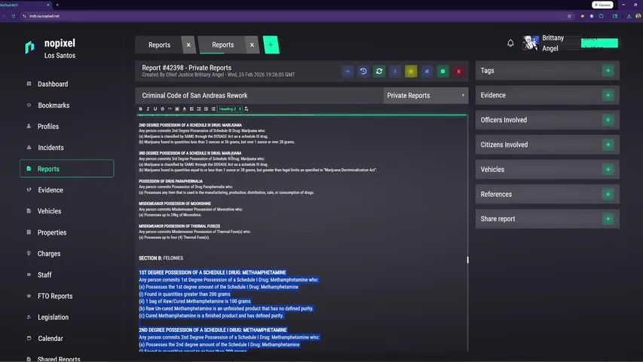Delete the report with the red button

(x=459, y=71)
